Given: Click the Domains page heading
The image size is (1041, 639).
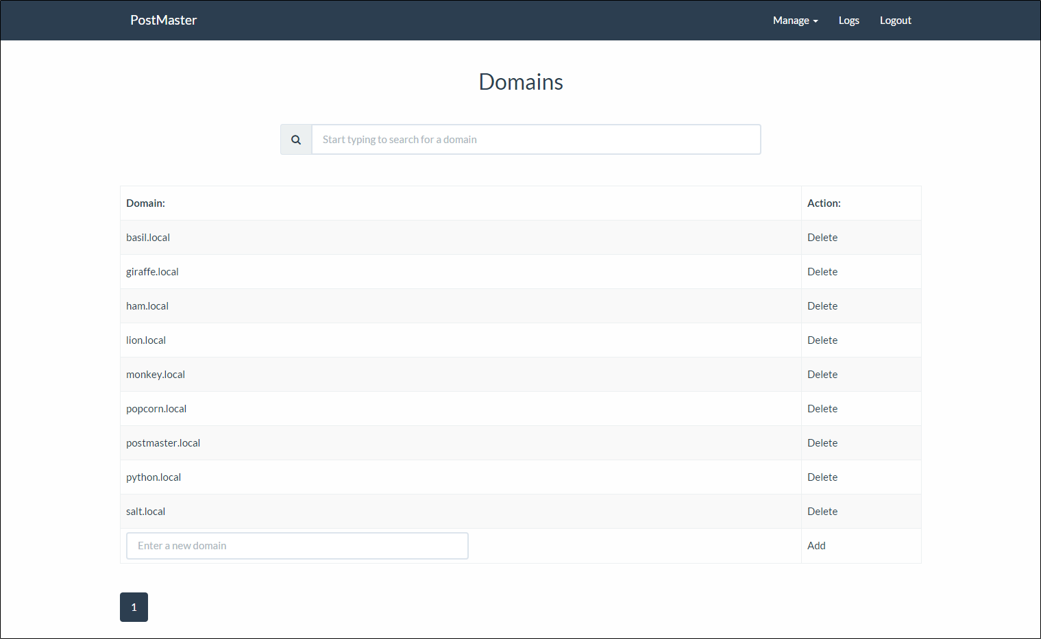Looking at the screenshot, I should pos(521,82).
